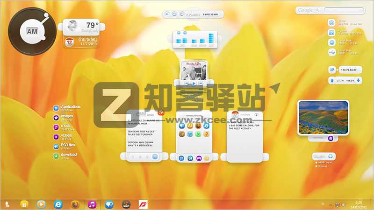Play the track in the music player

[x=194, y=84]
